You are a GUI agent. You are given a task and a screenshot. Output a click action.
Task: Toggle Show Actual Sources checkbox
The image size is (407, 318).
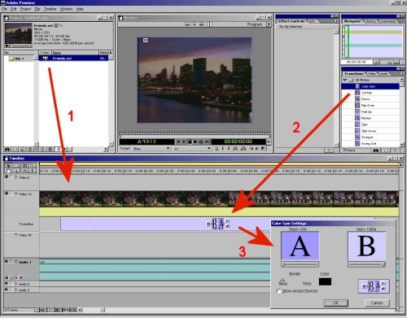coord(278,291)
